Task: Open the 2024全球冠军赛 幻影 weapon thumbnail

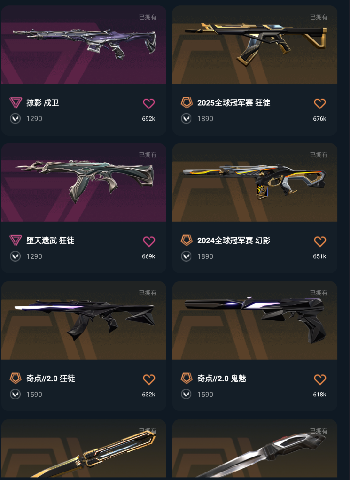Action: tap(255, 182)
